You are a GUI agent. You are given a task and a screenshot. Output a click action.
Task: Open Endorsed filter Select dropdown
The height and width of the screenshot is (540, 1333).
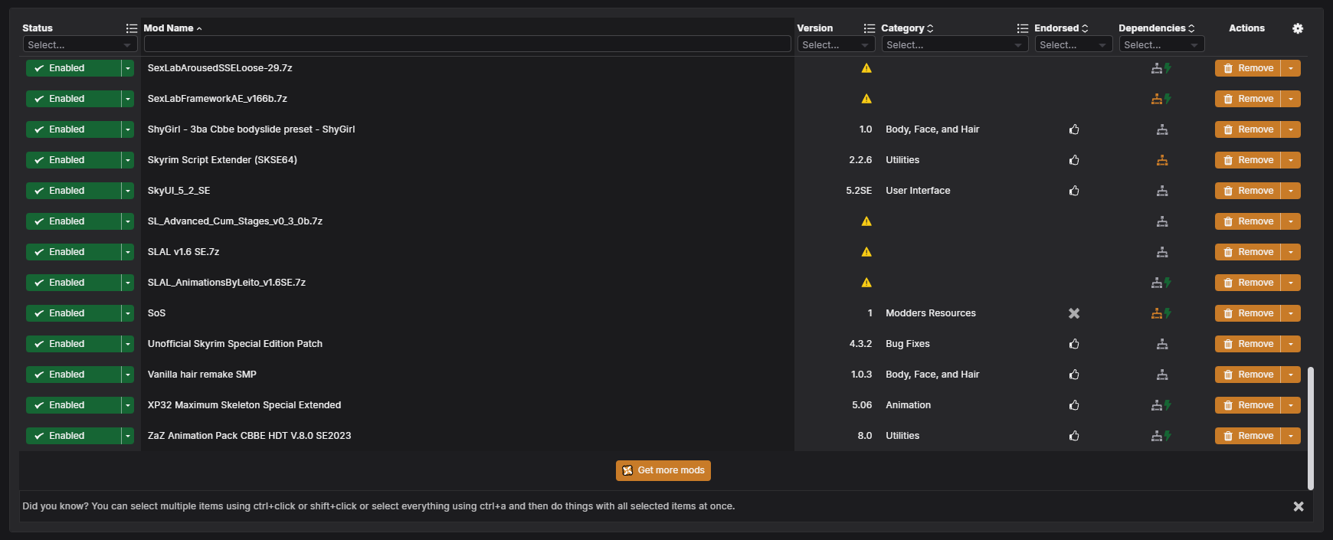[x=1073, y=45]
